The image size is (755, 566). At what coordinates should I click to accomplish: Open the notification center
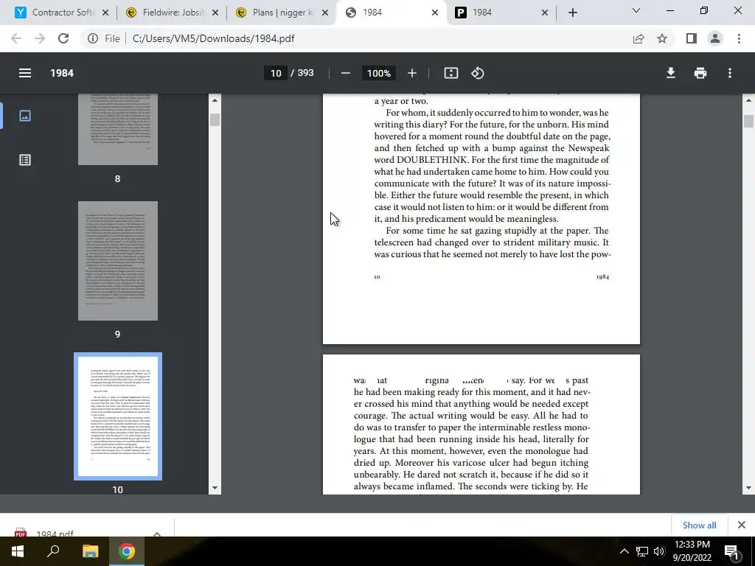[731, 551]
